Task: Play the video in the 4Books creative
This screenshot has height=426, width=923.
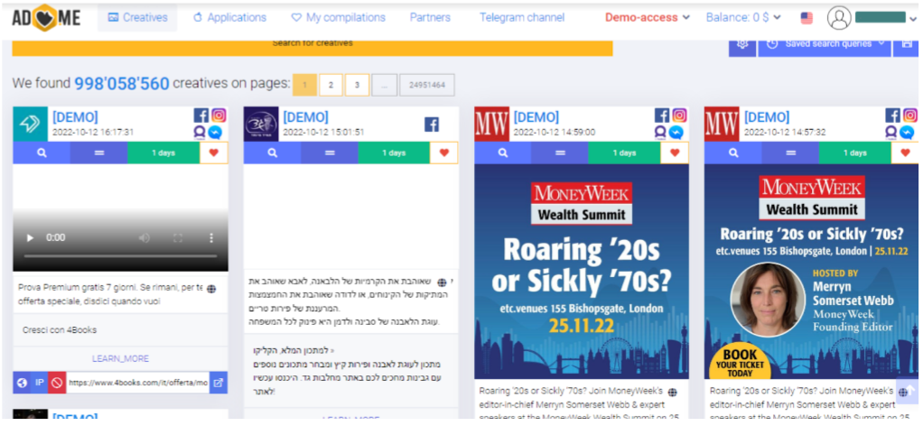Action: click(30, 237)
